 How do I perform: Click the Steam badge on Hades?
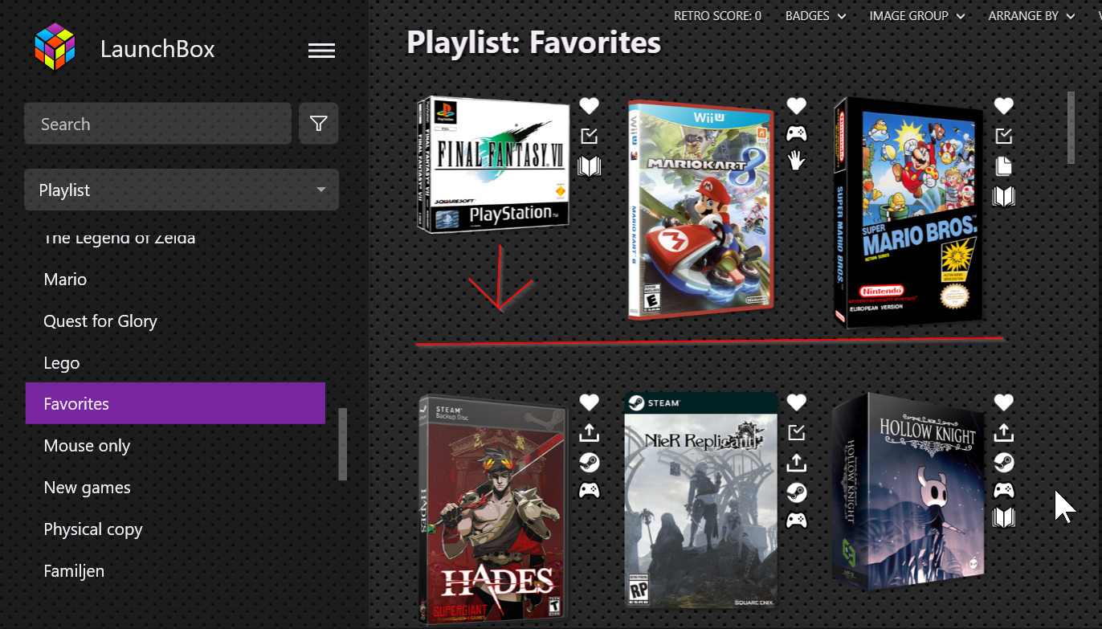[590, 463]
